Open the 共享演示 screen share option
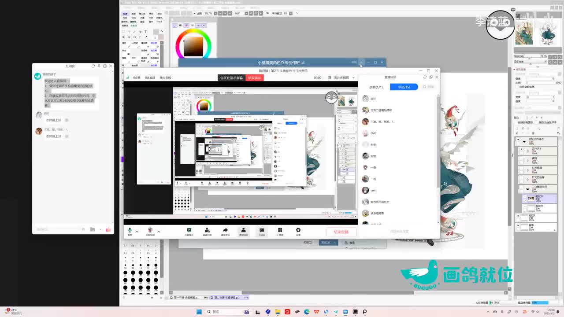Image resolution: width=564 pixels, height=317 pixels. (189, 232)
